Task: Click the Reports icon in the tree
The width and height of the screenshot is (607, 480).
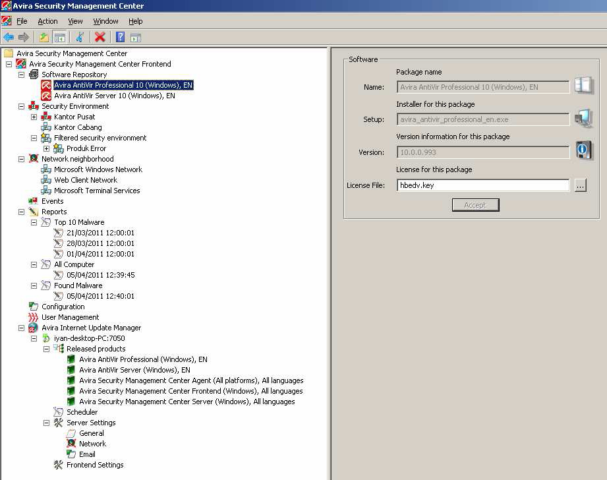Action: click(x=34, y=212)
